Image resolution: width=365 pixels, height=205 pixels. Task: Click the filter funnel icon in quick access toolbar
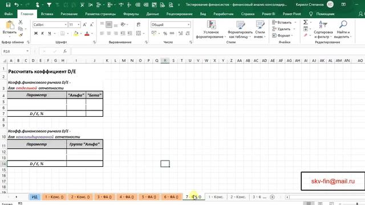click(49, 5)
